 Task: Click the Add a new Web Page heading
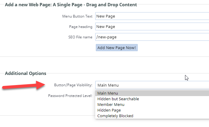[x=71, y=5]
